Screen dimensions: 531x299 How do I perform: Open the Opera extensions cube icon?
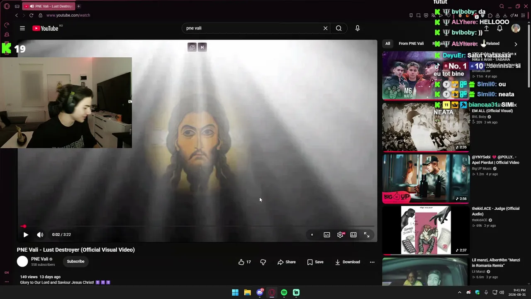[x=490, y=15]
